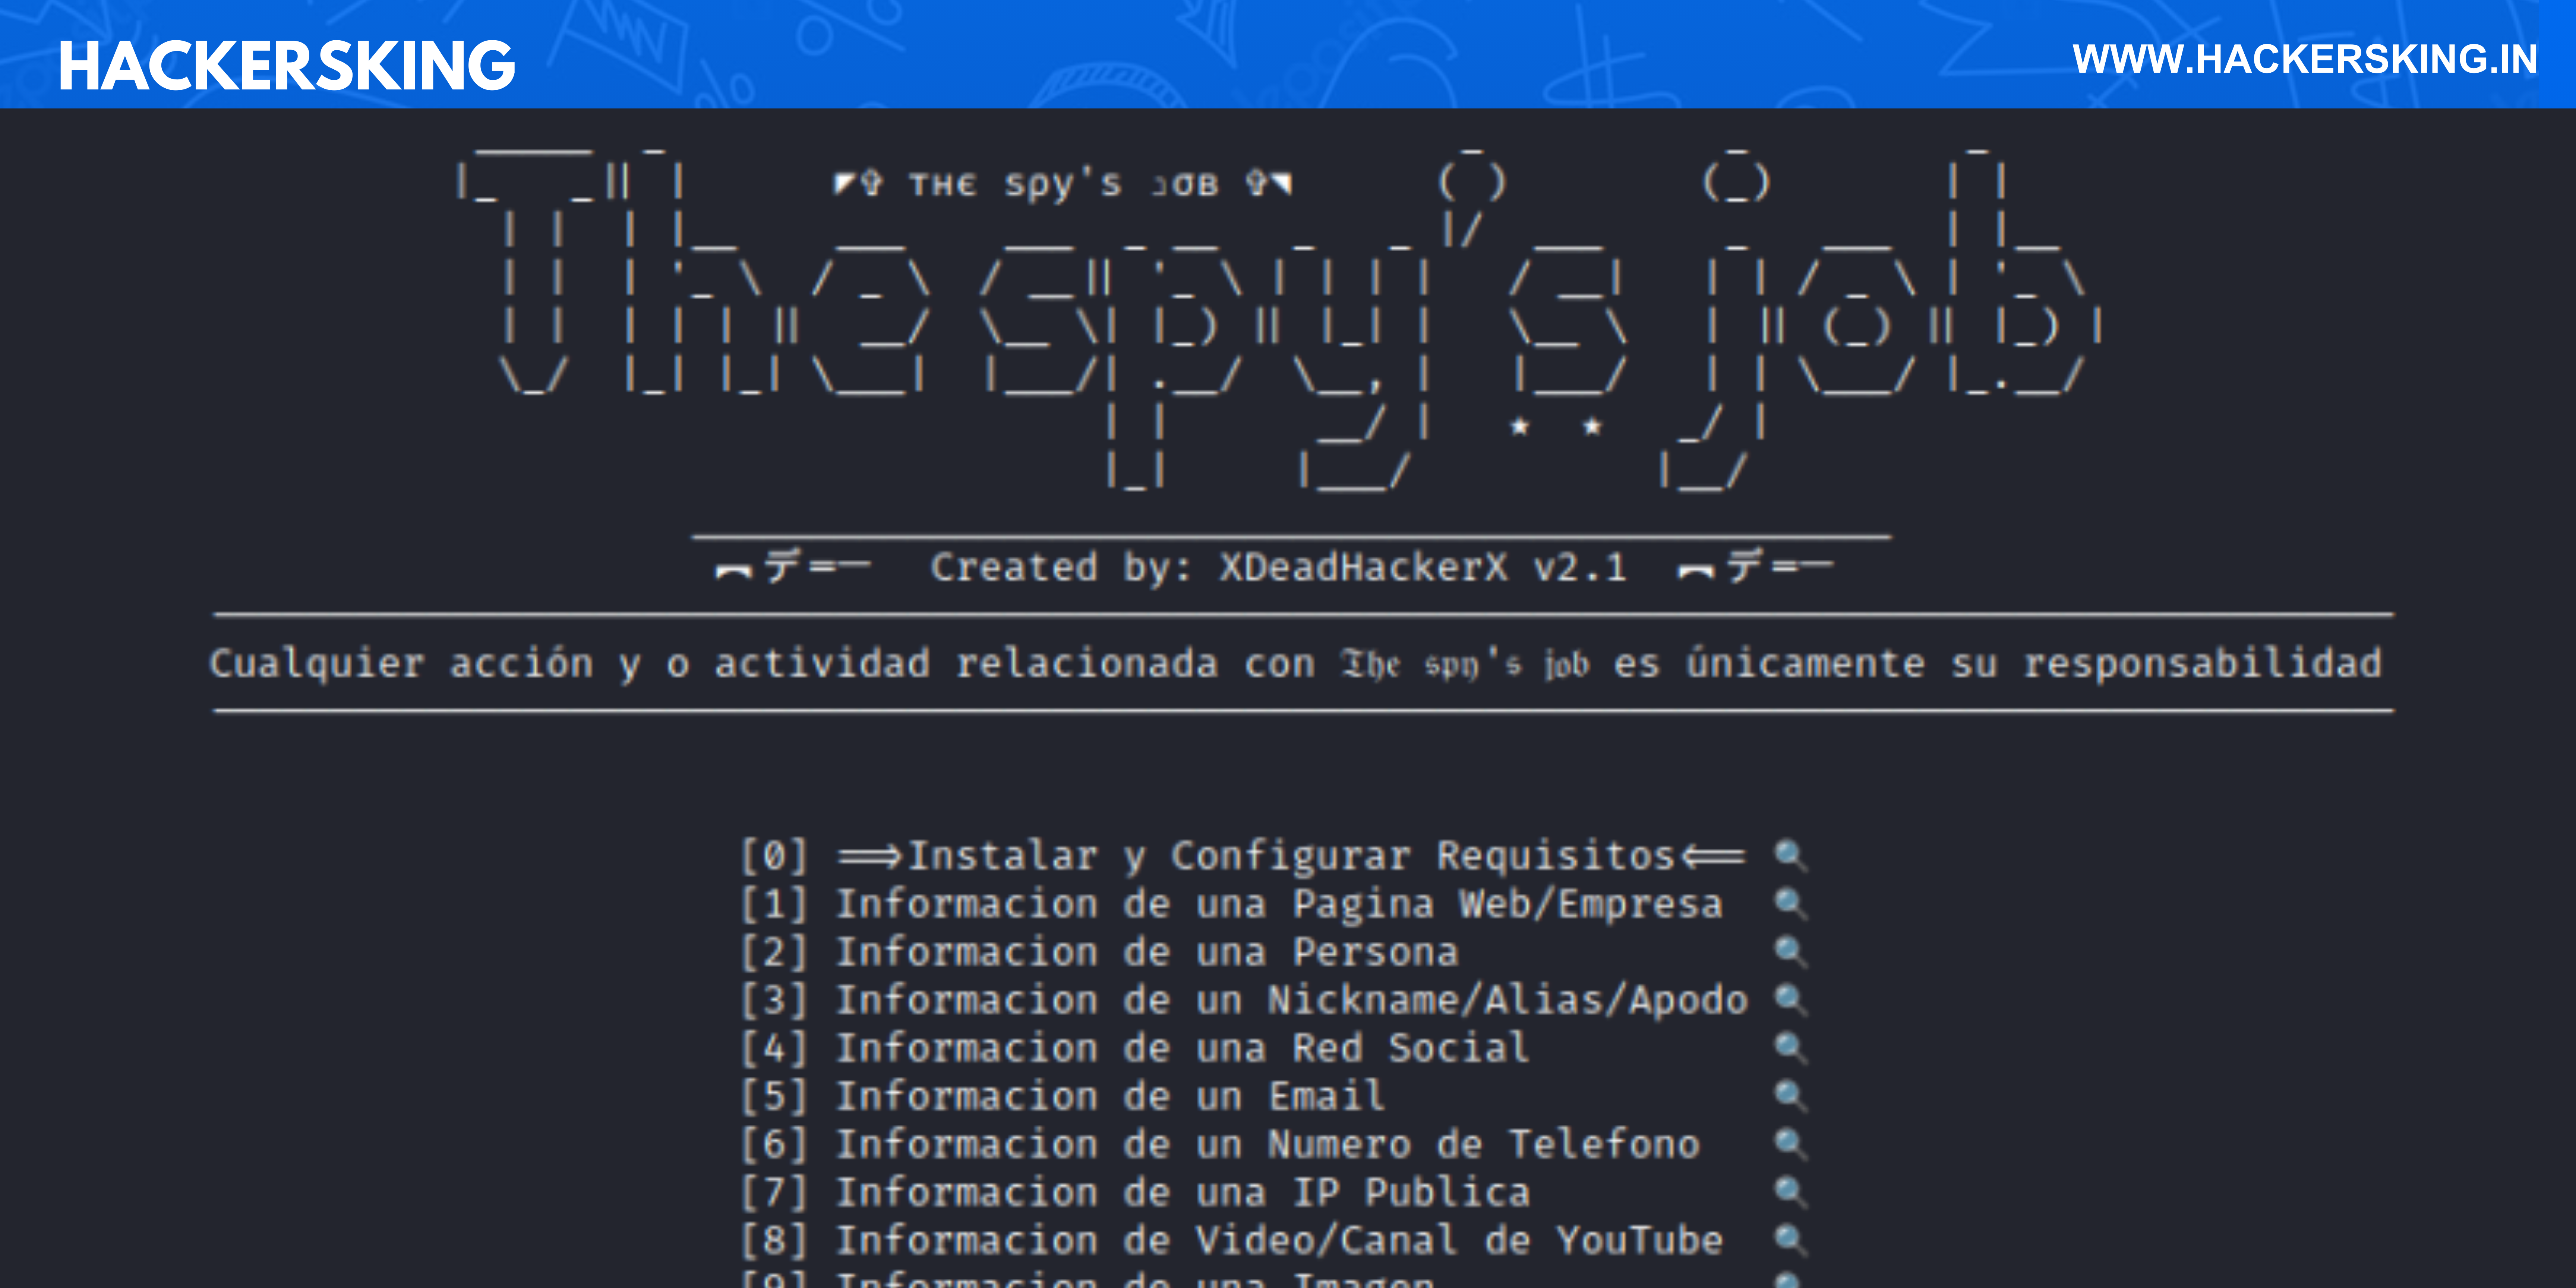Click the disclaimer line about responsabilidad
Viewport: 2576px width, 1288px height.
coord(1295,663)
